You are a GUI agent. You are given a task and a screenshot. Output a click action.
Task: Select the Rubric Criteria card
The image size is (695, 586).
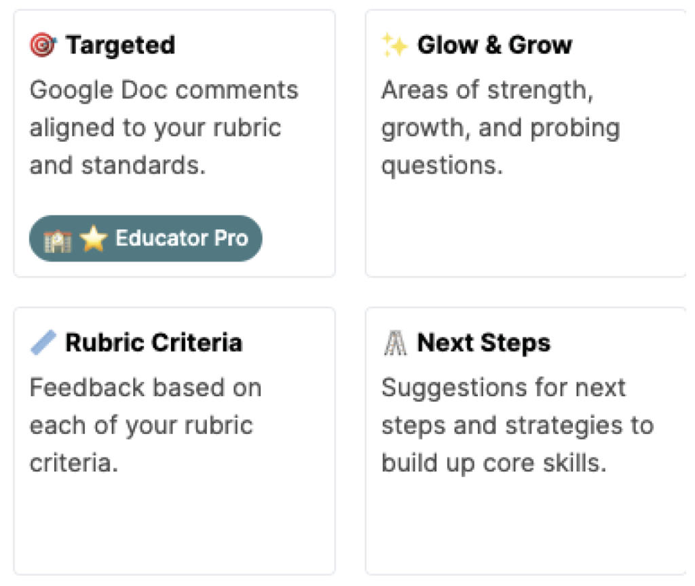[174, 441]
